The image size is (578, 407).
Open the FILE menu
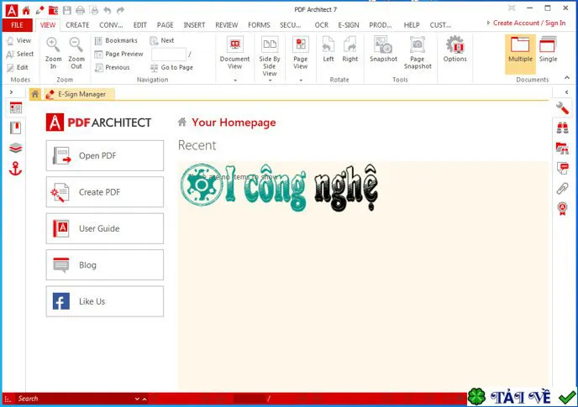pyautogui.click(x=17, y=25)
